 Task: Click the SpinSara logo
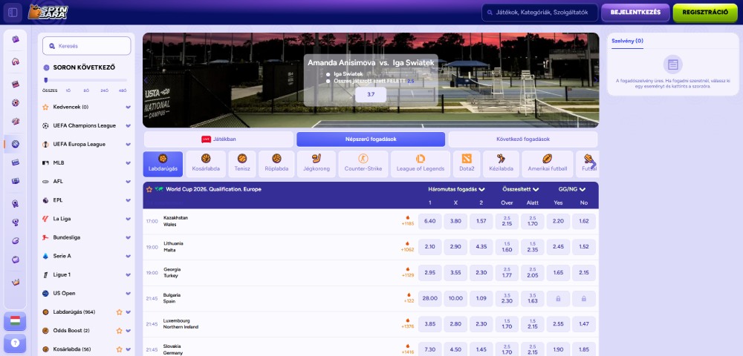pyautogui.click(x=48, y=13)
